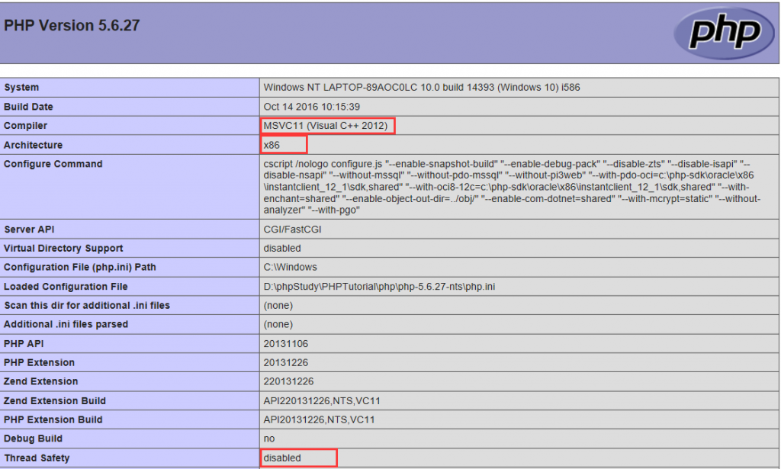
Task: Click the Configure Command row label
Action: [x=53, y=164]
